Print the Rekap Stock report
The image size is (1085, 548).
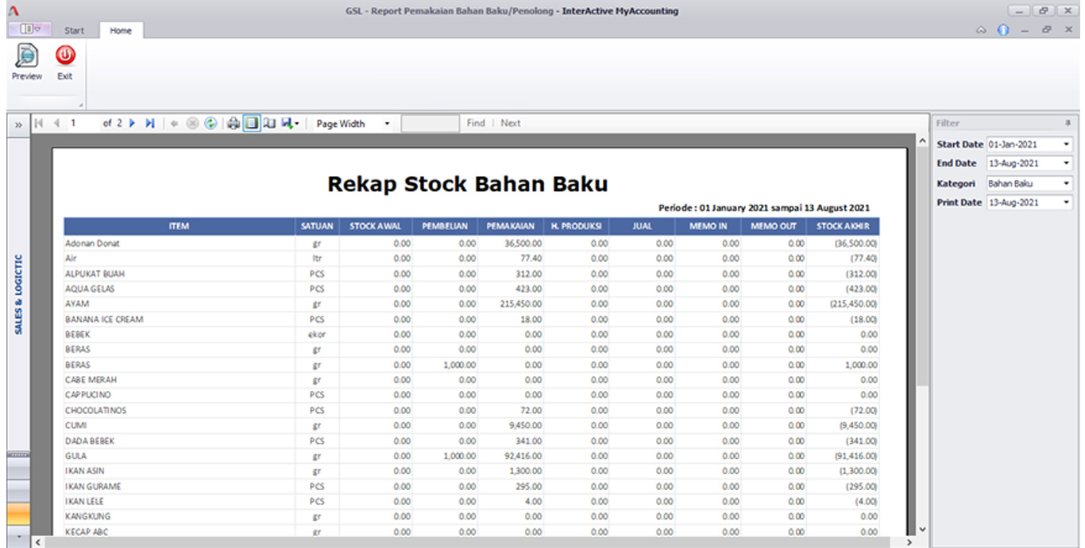[x=233, y=123]
